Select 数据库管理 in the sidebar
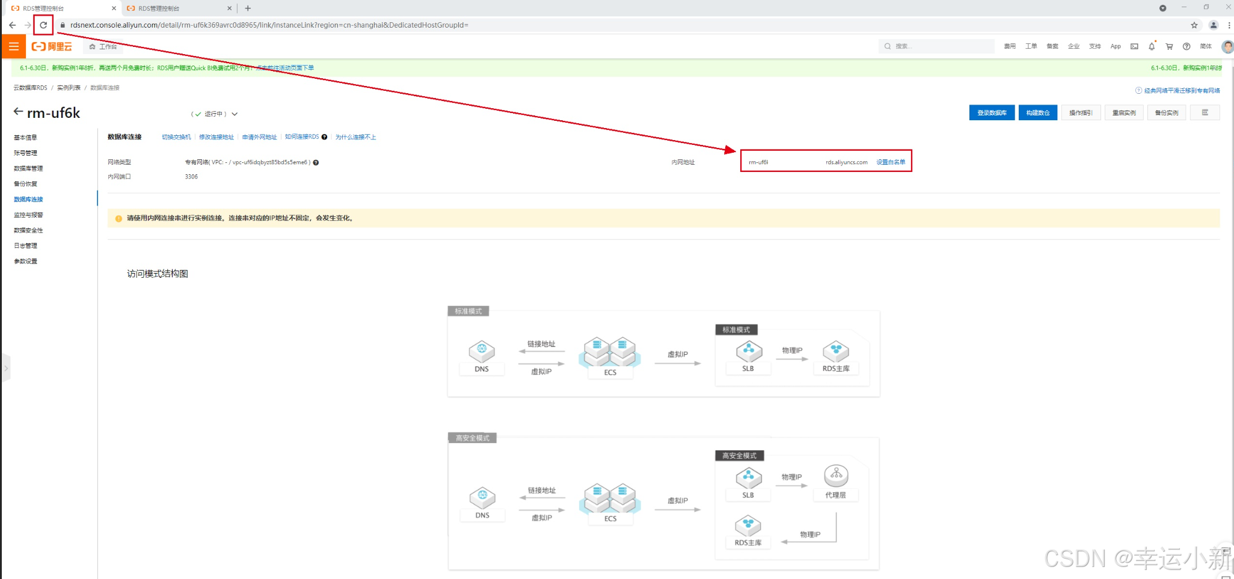Viewport: 1234px width, 579px height. coord(28,168)
